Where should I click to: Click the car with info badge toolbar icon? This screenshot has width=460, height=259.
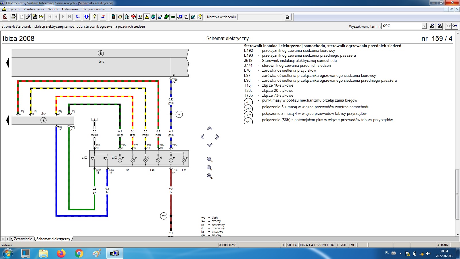[180, 17]
